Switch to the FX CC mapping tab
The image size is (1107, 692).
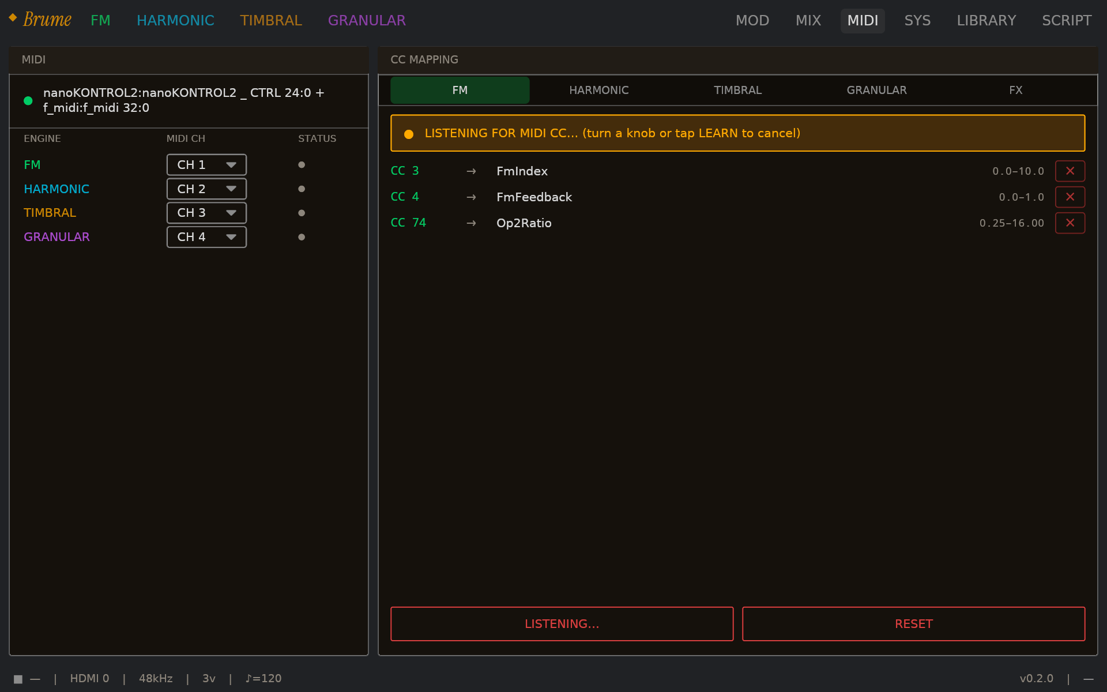[1016, 90]
